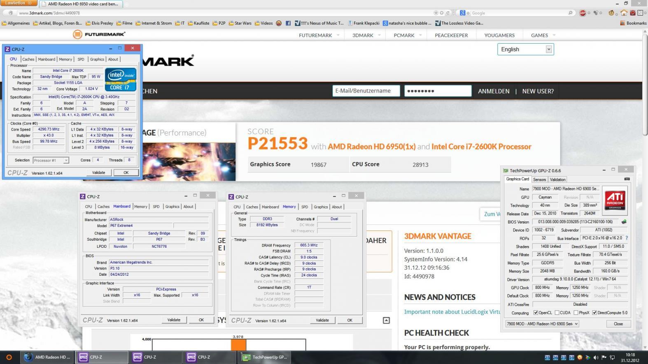This screenshot has width=648, height=364.
Task: Open the English language dropdown
Action: 525,49
